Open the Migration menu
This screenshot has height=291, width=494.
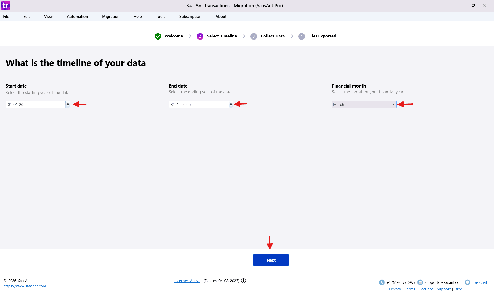click(x=111, y=16)
